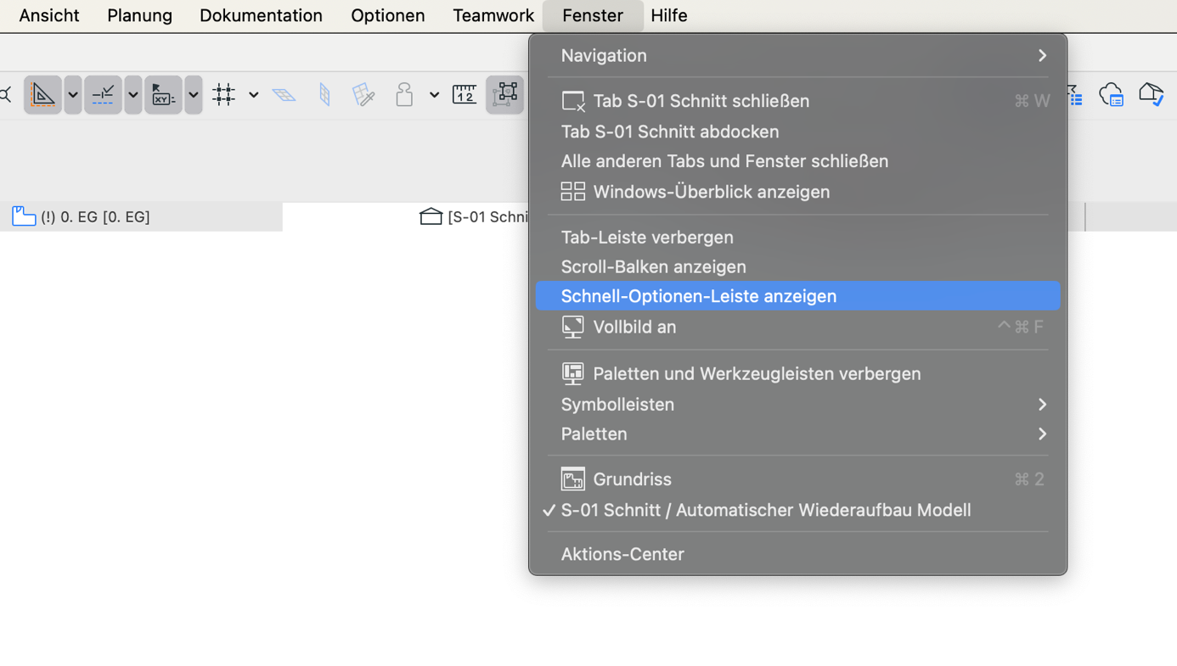
Task: Open the gravity options dropdown arrow
Action: [x=434, y=95]
